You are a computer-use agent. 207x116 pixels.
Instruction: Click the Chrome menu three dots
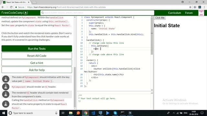point(204,7)
